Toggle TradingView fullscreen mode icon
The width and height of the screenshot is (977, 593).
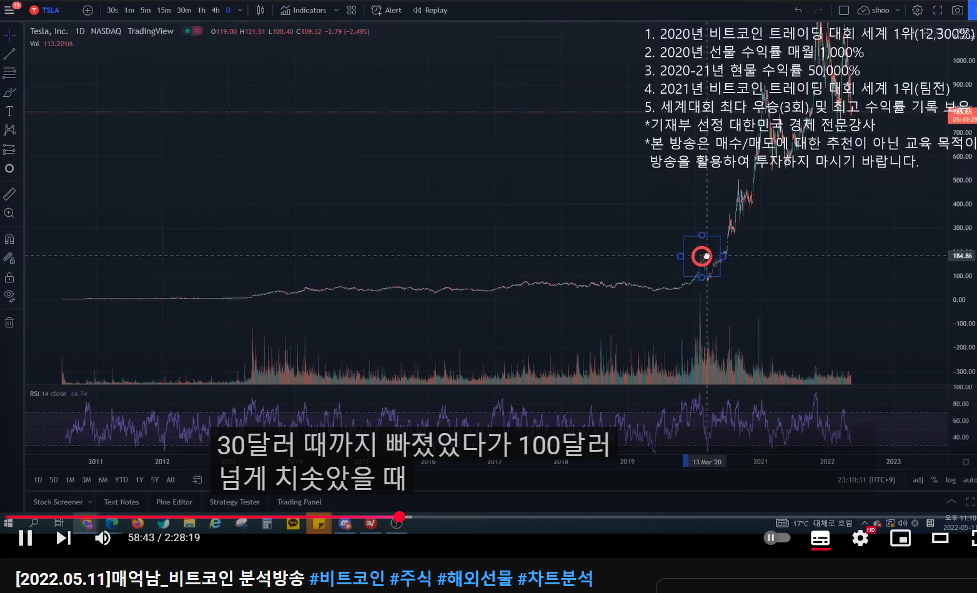(938, 10)
